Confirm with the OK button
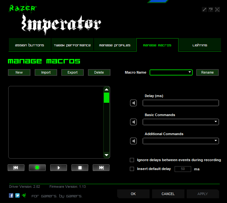Viewport: 227px width, 203px height. pos(133,194)
